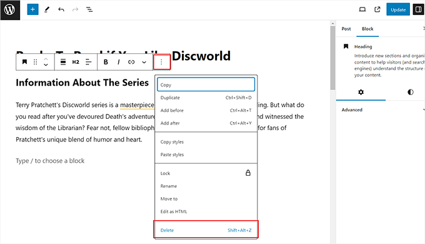This screenshot has height=244, width=425.
Task: Expand the Advanced panel
Action: 381,109
